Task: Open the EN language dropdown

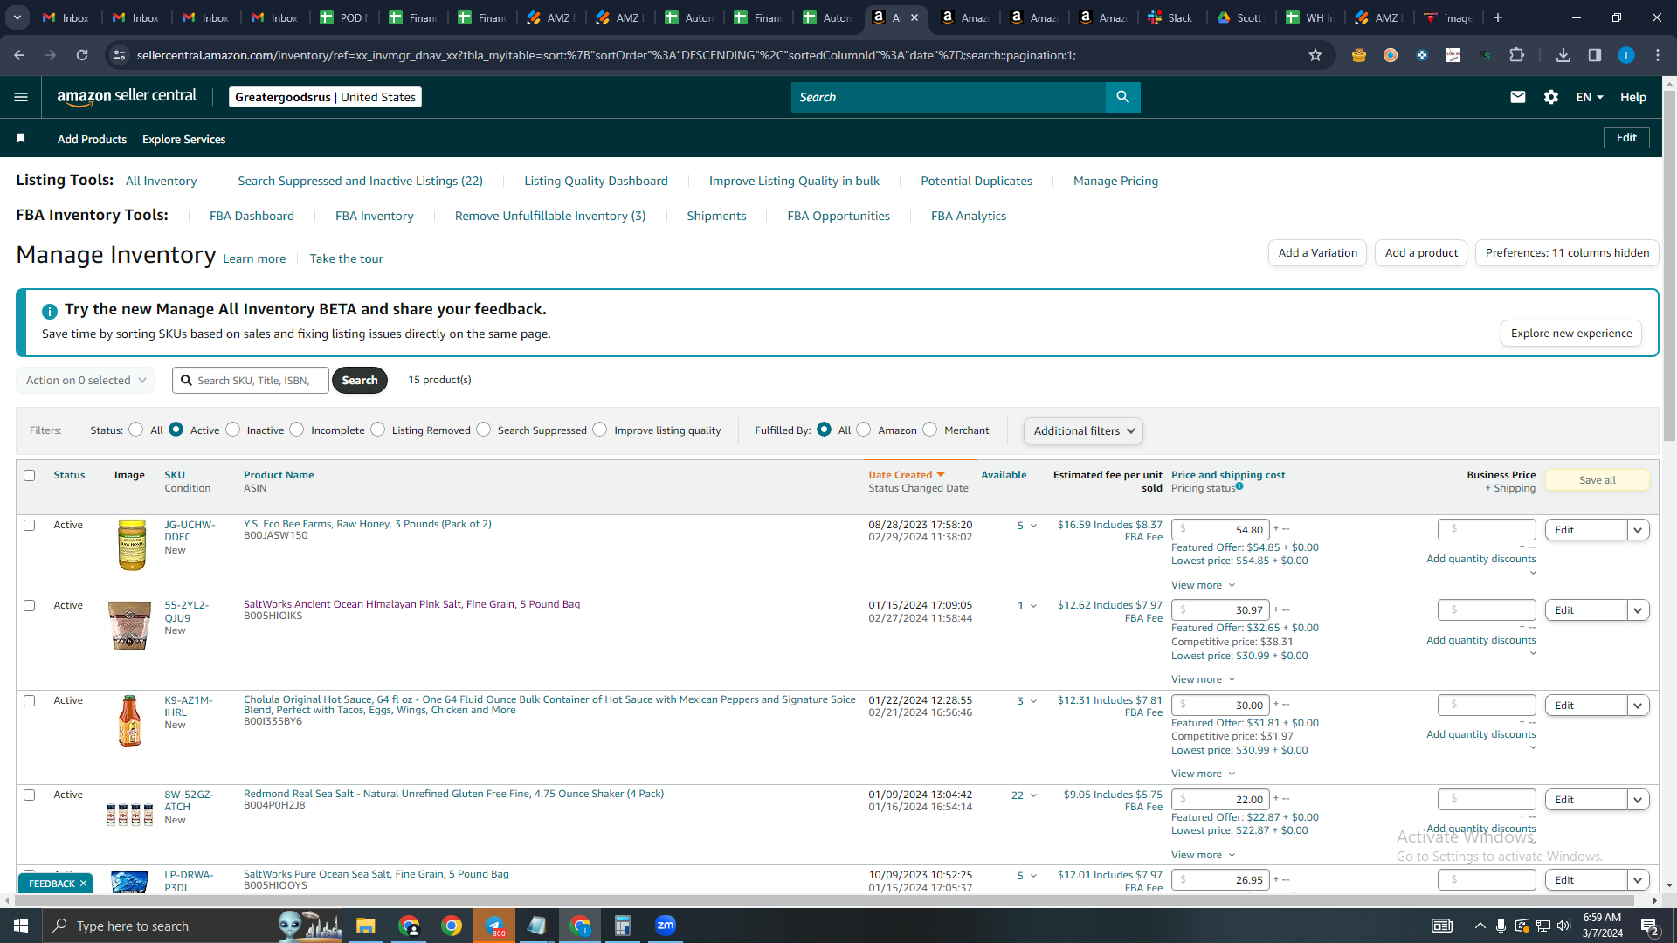Action: click(1590, 97)
